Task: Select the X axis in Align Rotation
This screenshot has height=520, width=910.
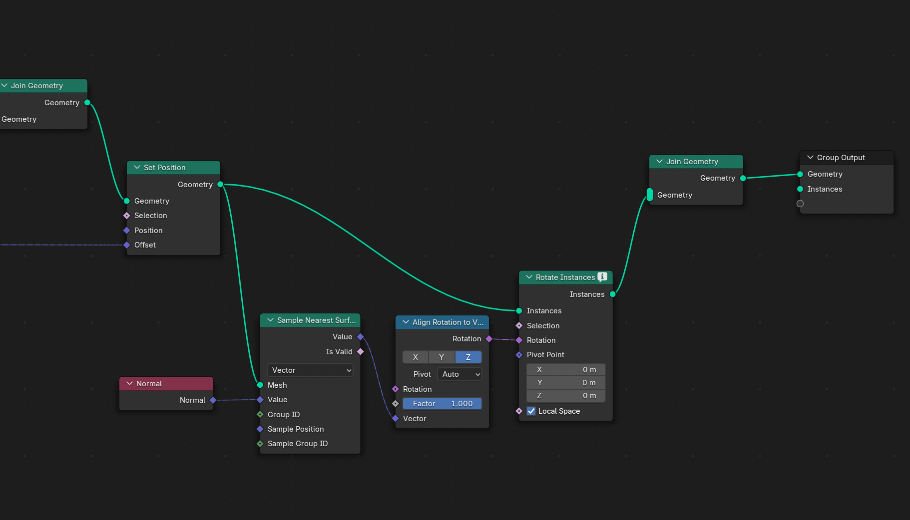Action: [x=416, y=357]
